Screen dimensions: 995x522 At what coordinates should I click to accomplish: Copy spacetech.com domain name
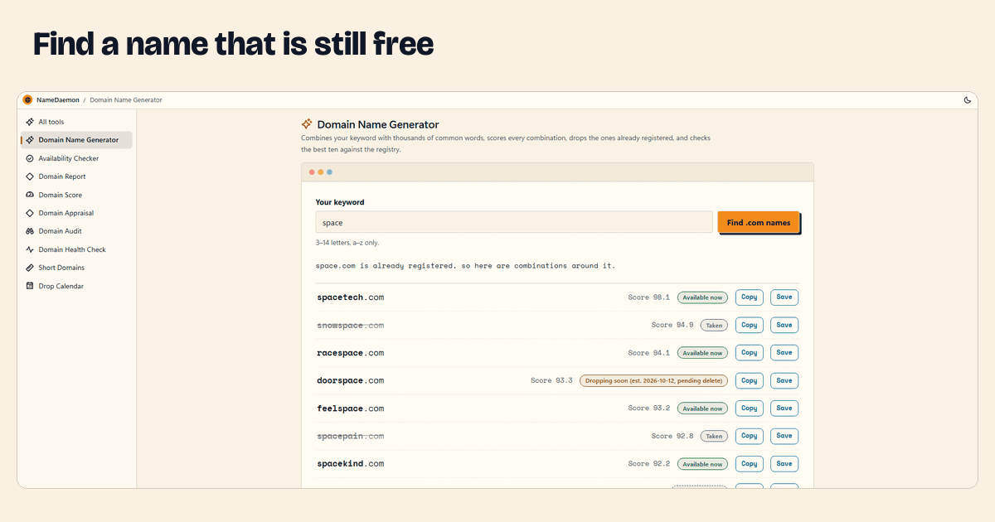(x=750, y=297)
